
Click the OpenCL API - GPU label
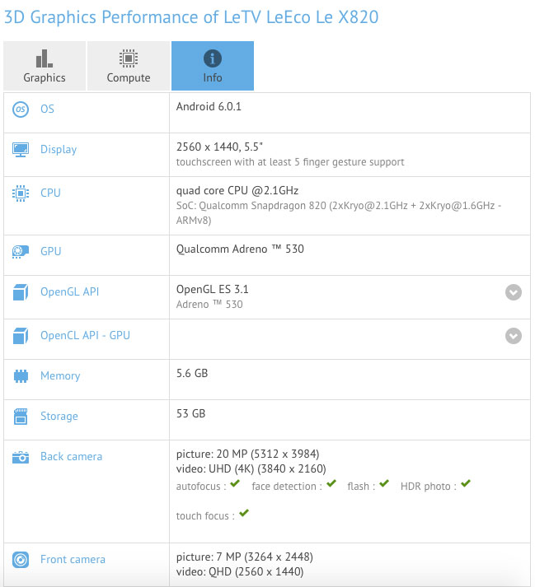[x=85, y=335]
